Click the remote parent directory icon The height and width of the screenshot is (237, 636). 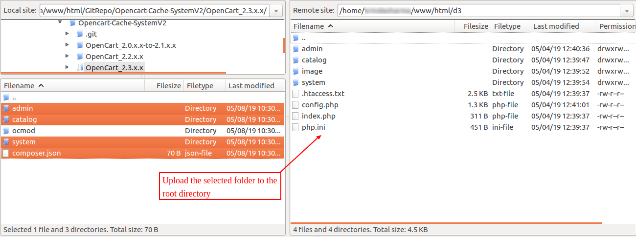point(295,37)
